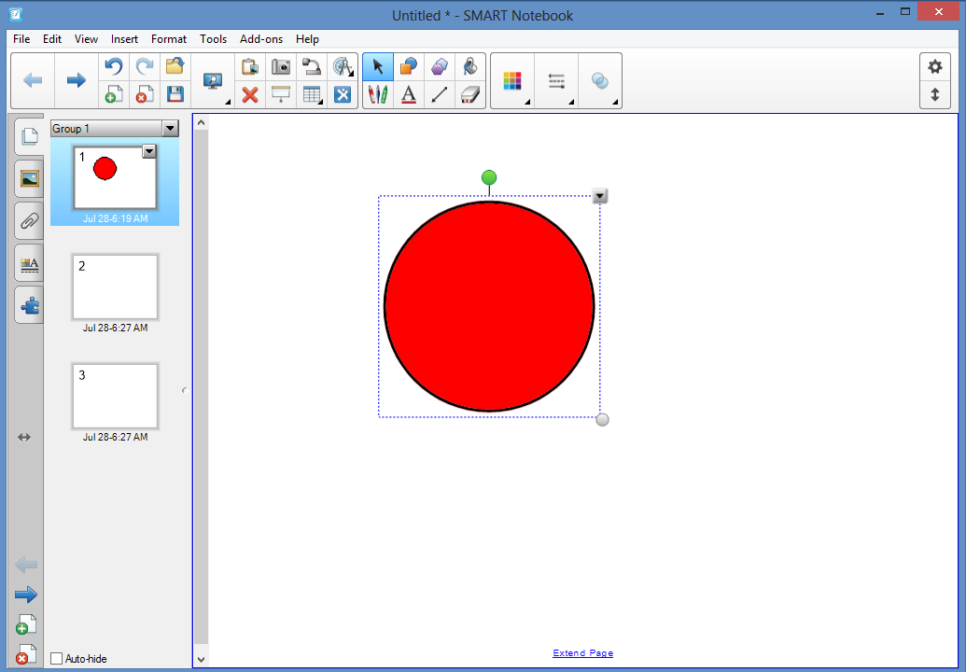The image size is (966, 672).
Task: Select the Text tool
Action: pos(409,94)
